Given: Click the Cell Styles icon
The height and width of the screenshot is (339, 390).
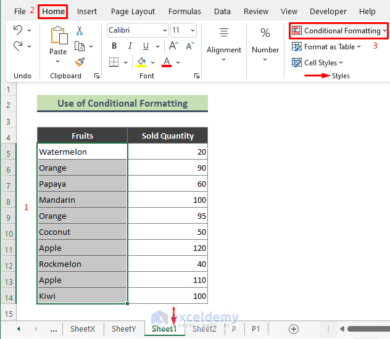Looking at the screenshot, I should point(297,63).
